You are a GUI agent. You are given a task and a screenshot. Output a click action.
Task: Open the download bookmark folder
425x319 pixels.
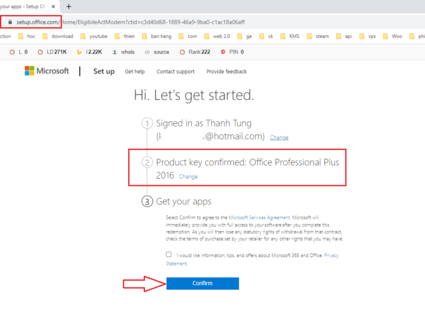click(x=58, y=36)
